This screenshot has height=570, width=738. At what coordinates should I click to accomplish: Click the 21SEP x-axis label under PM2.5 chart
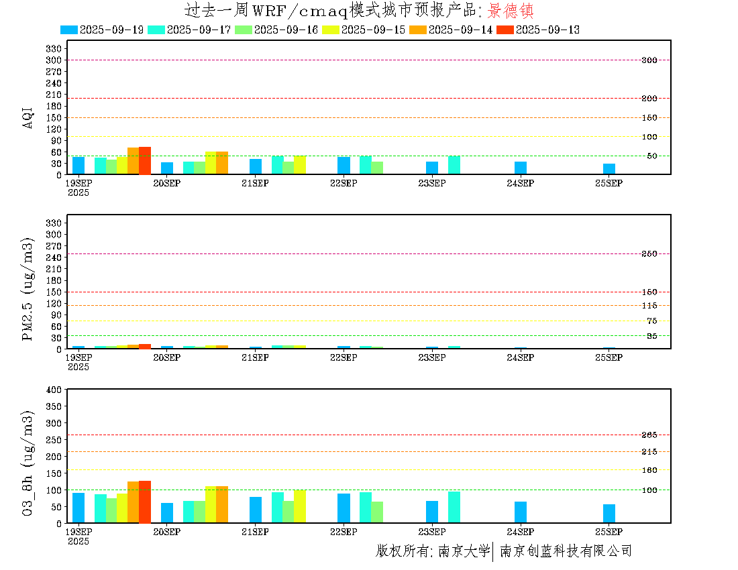[255, 358]
